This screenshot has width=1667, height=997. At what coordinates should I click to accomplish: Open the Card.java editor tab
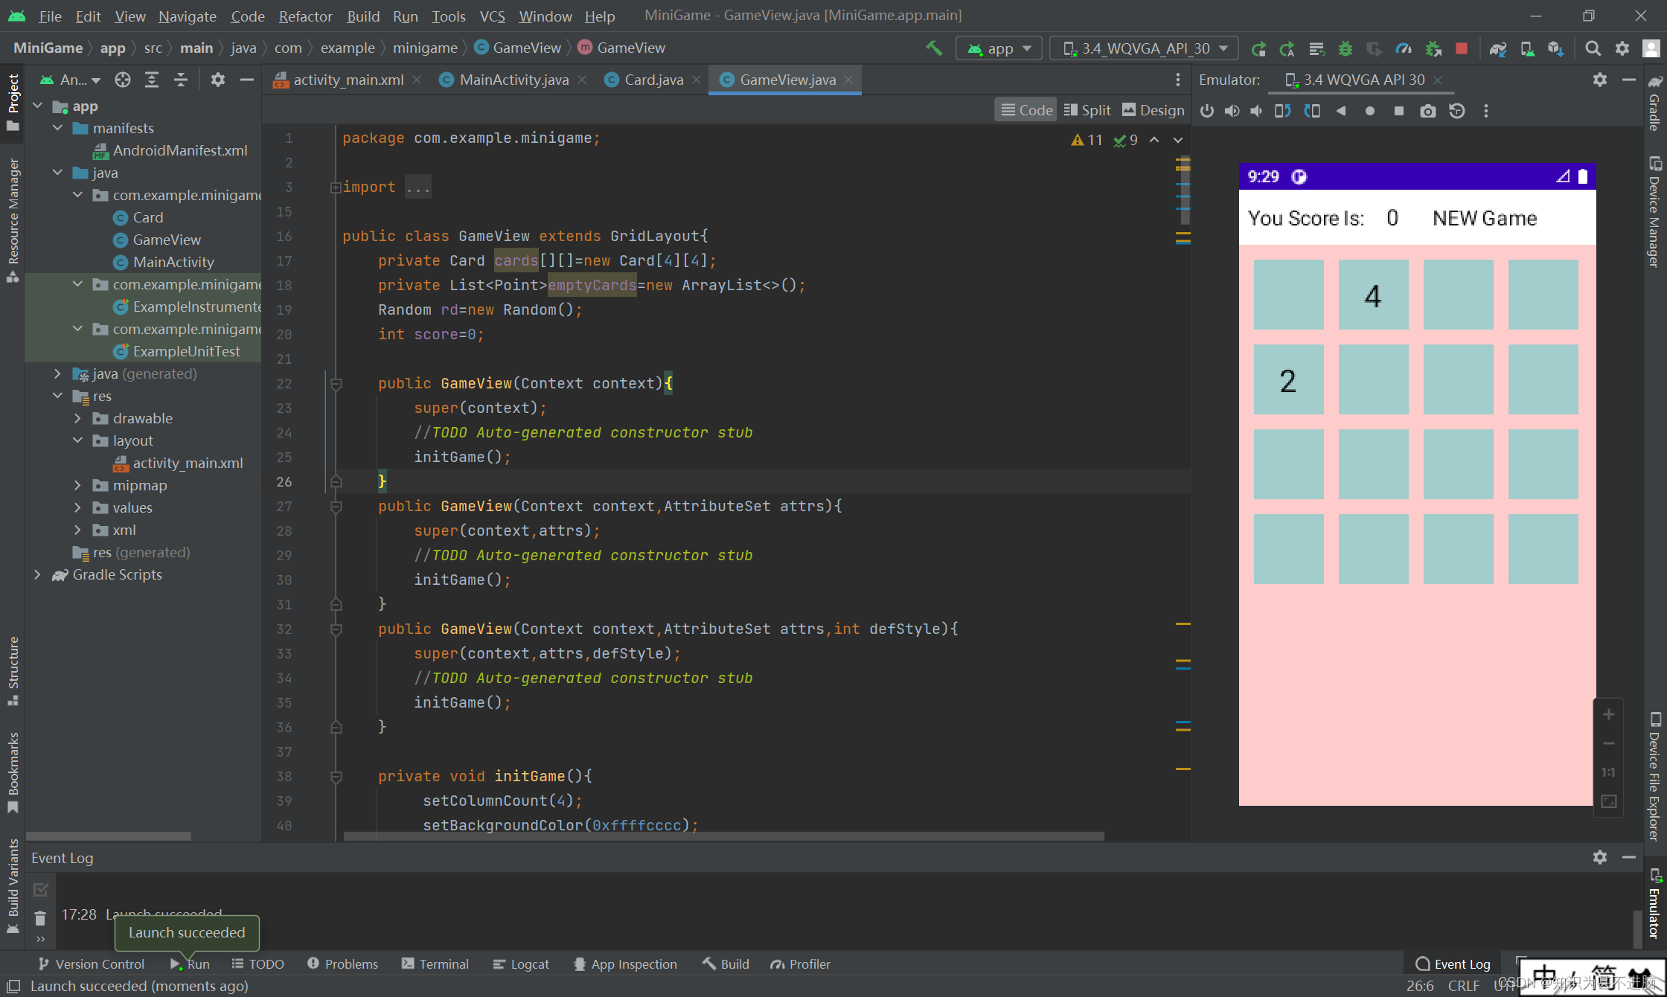tap(653, 80)
